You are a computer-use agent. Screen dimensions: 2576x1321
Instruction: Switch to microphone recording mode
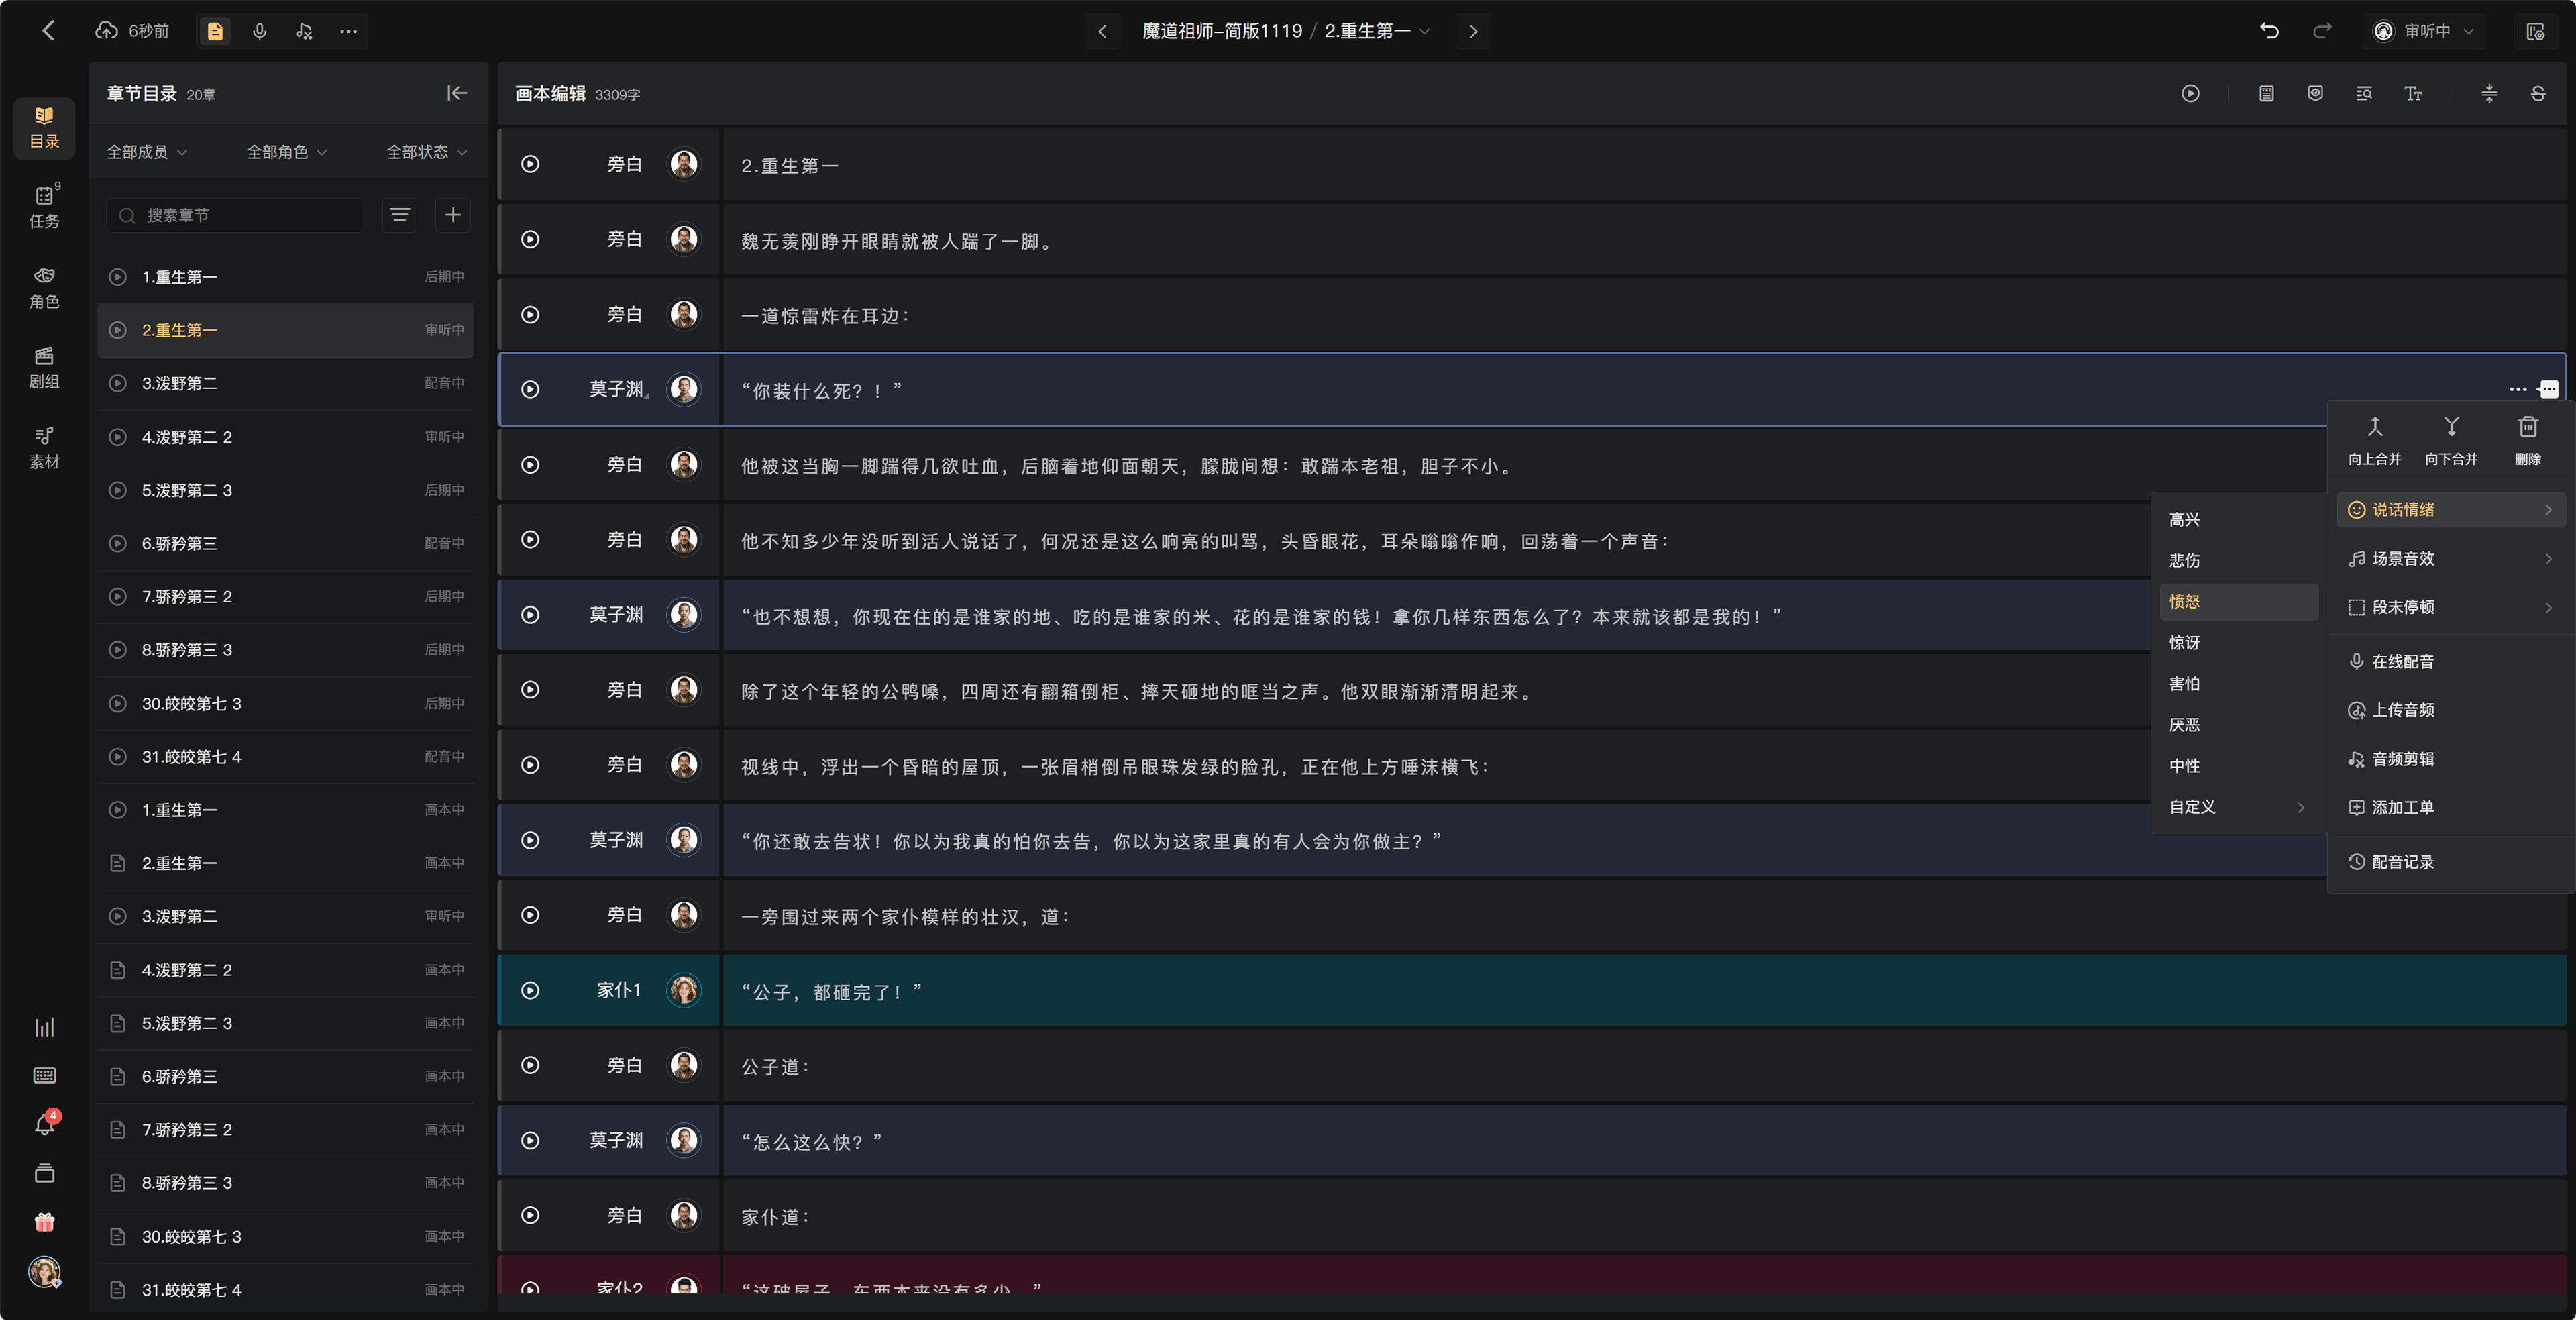click(x=260, y=31)
